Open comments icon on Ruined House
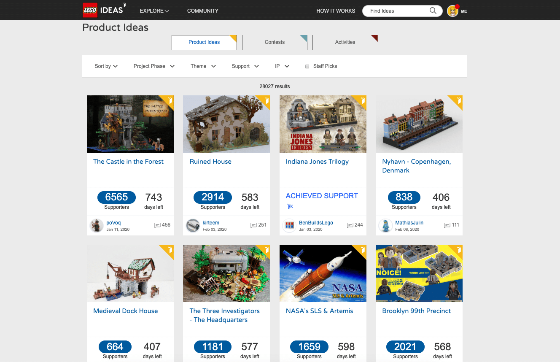The image size is (560, 362). pos(253,225)
